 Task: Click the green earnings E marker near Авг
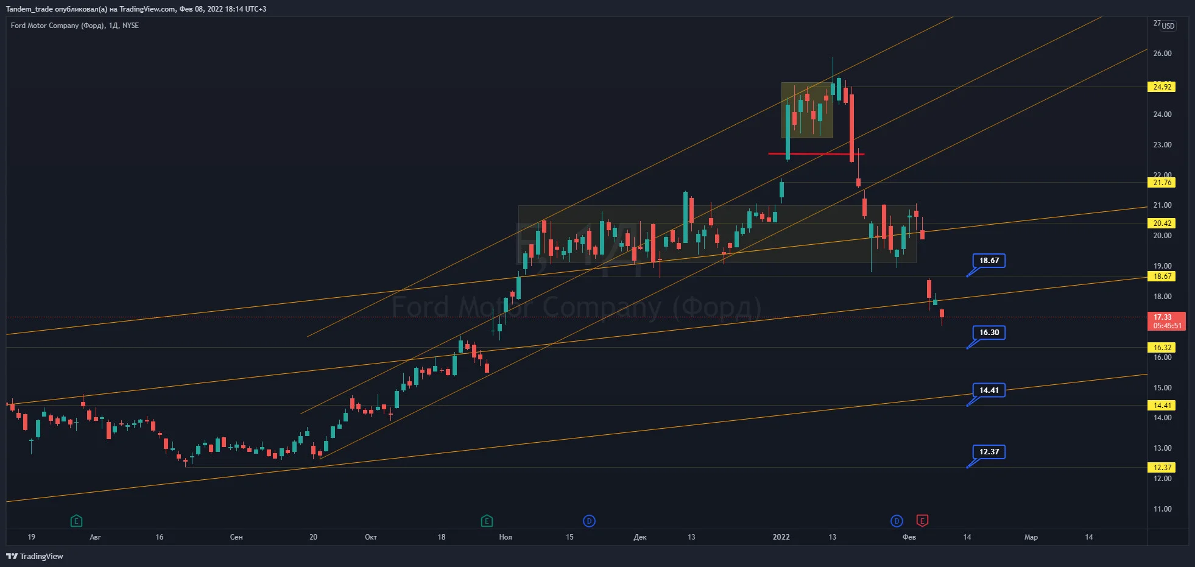coord(76,521)
